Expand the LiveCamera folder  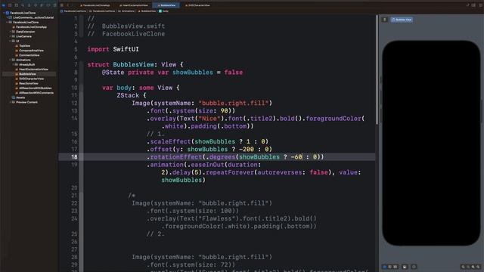point(10,36)
